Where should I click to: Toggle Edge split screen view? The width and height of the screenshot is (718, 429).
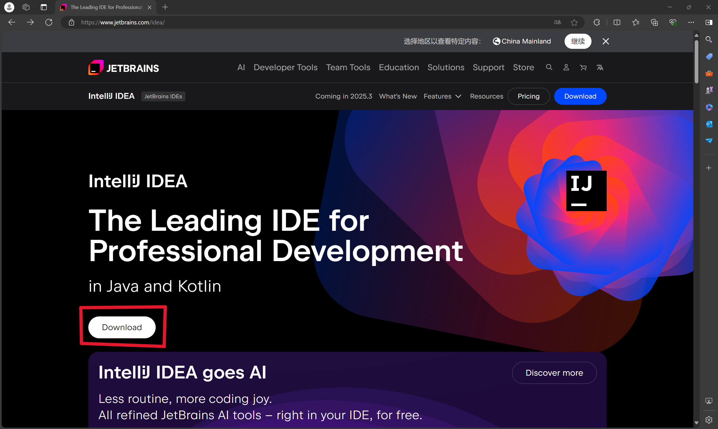pos(617,22)
